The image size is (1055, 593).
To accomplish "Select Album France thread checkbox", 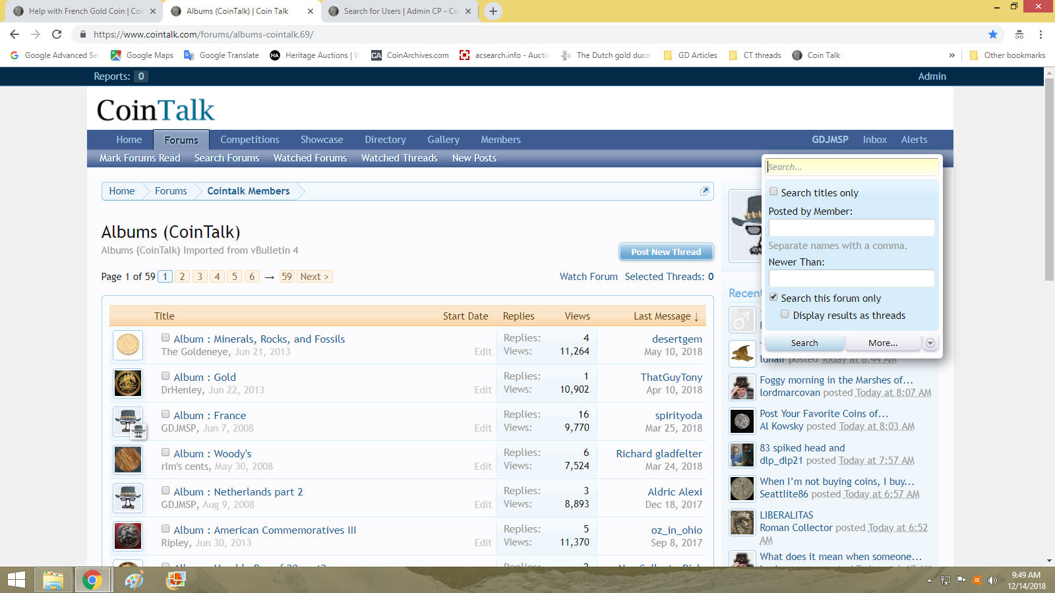I will click(x=166, y=414).
